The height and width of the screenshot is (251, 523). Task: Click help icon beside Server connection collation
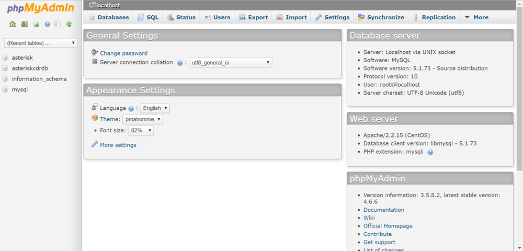pyautogui.click(x=179, y=63)
